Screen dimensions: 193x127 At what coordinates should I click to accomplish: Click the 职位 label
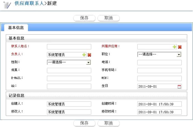pos(106,54)
